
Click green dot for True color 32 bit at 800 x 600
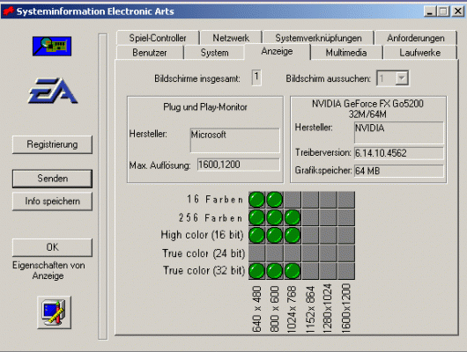(x=275, y=271)
